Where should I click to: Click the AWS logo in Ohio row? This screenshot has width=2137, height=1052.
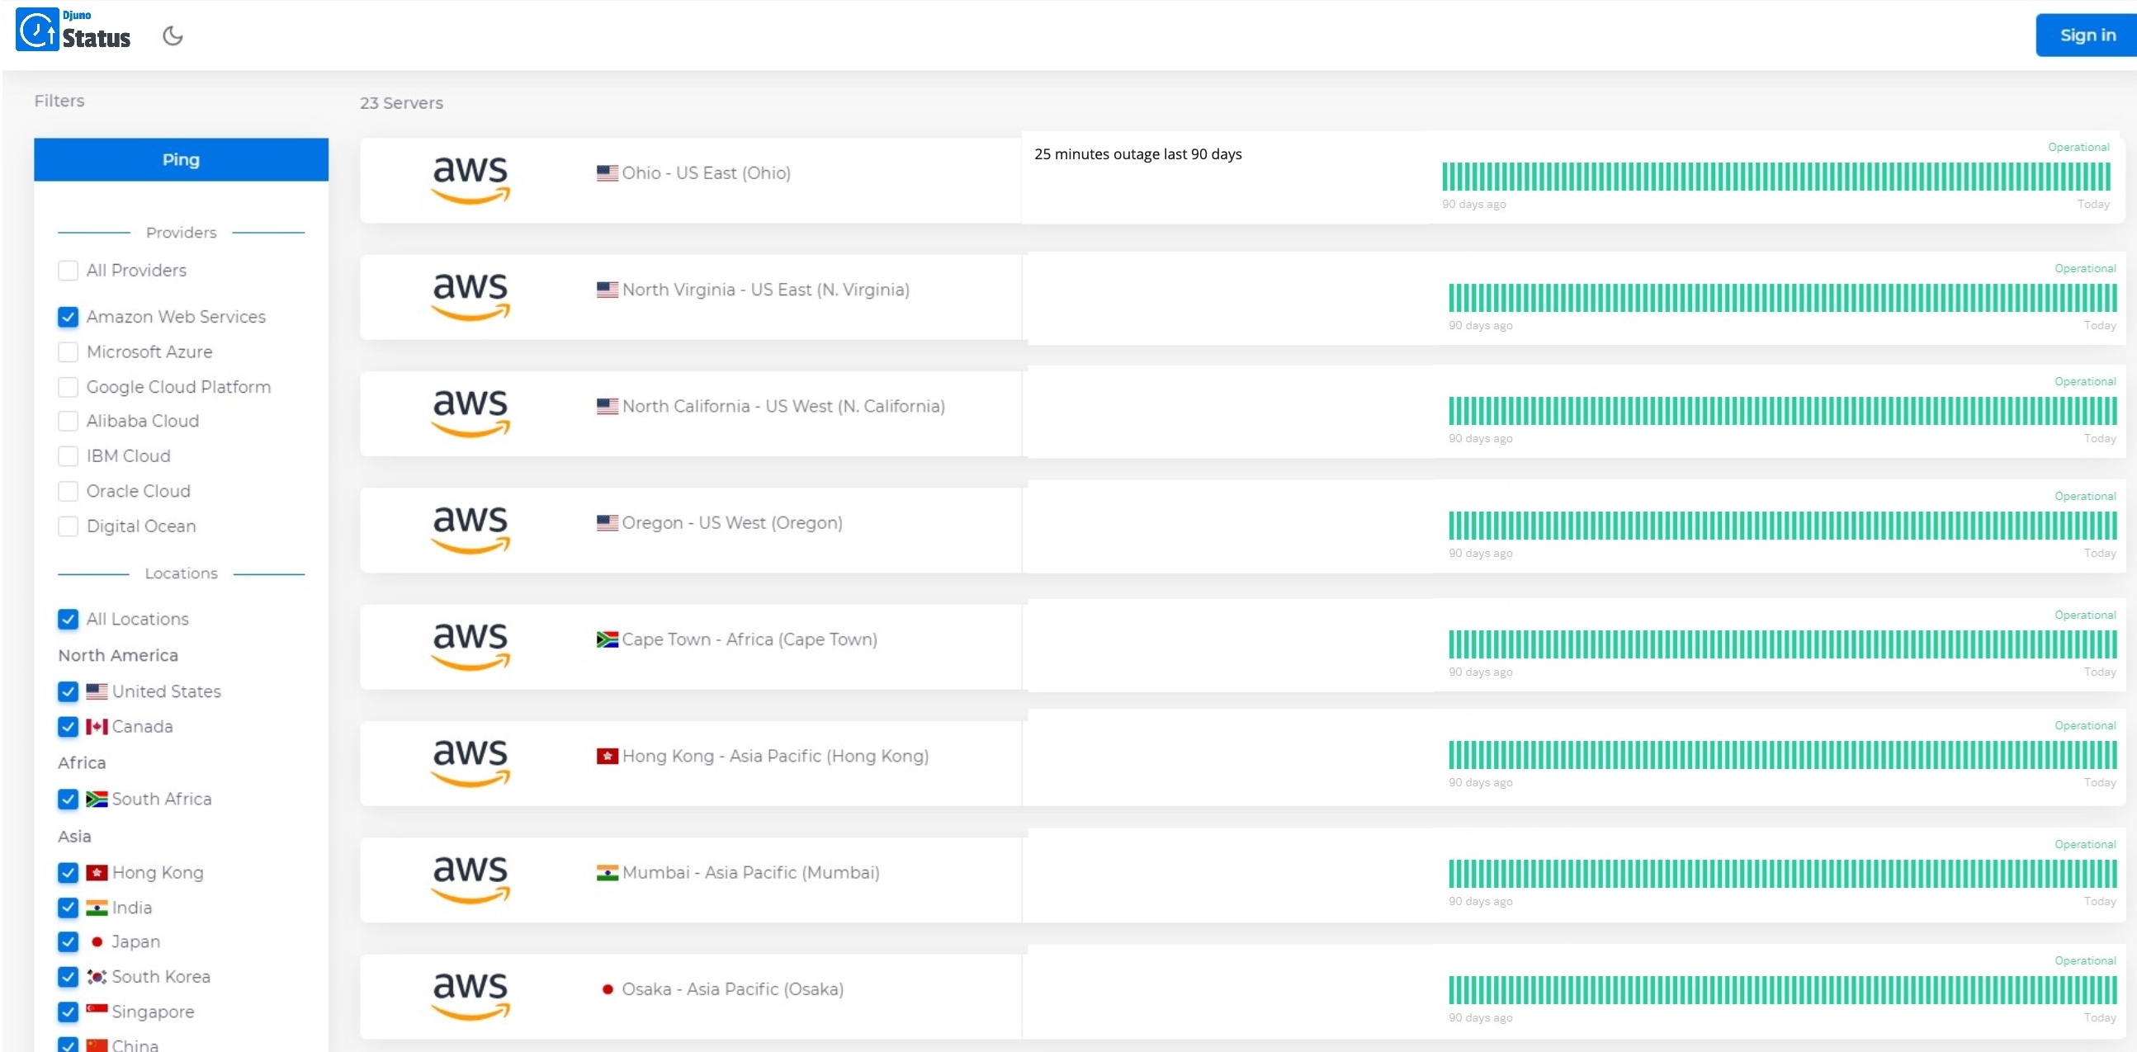tap(470, 179)
